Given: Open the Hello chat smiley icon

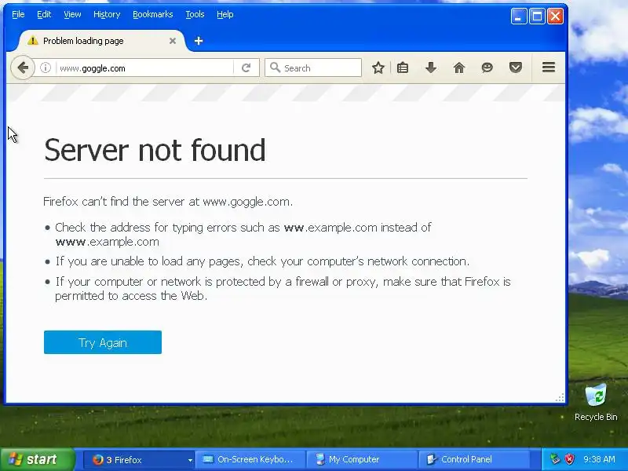Looking at the screenshot, I should point(487,68).
